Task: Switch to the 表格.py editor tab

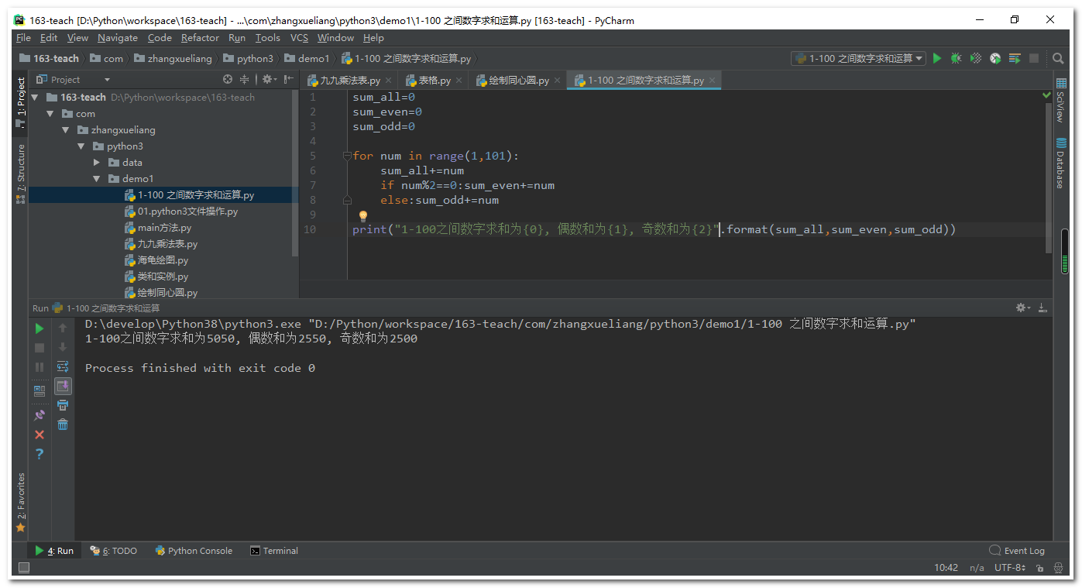Action: [434, 81]
